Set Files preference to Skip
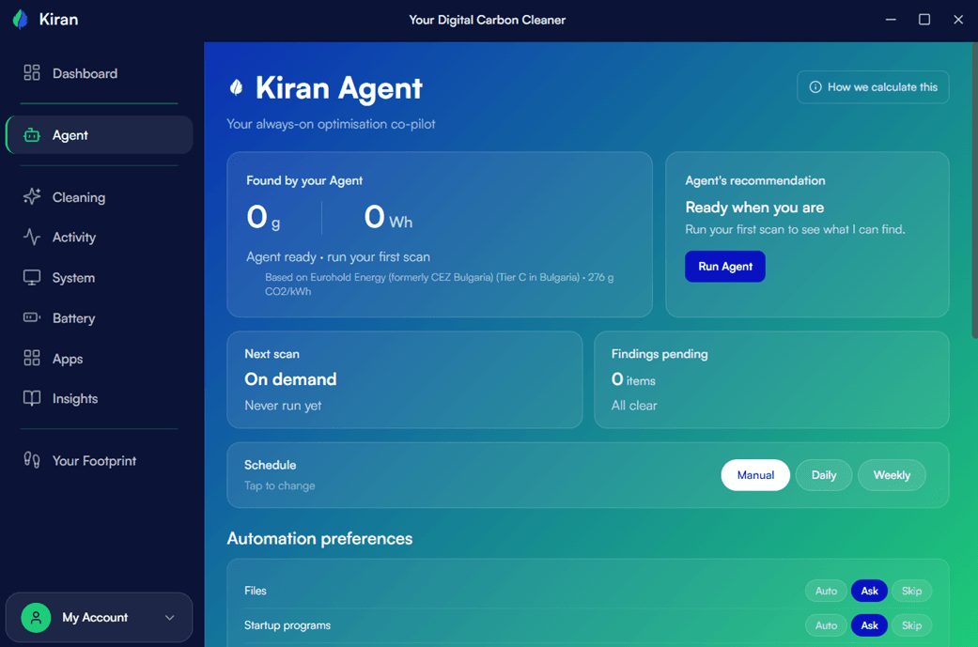This screenshot has height=647, width=978. pos(911,591)
